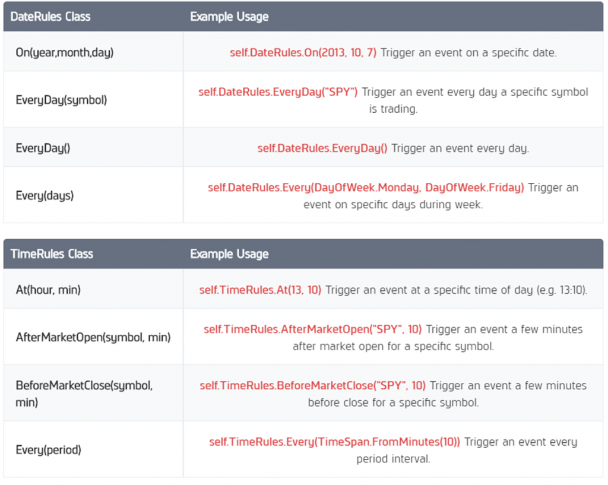
Task: Click the self.TimeRules.BeforeMarketClose("SPY", 10) code
Action: 312,385
